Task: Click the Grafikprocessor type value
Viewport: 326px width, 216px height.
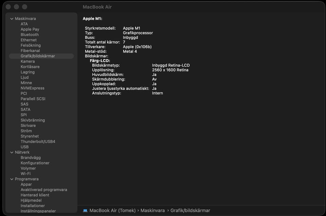Action: 138,33
